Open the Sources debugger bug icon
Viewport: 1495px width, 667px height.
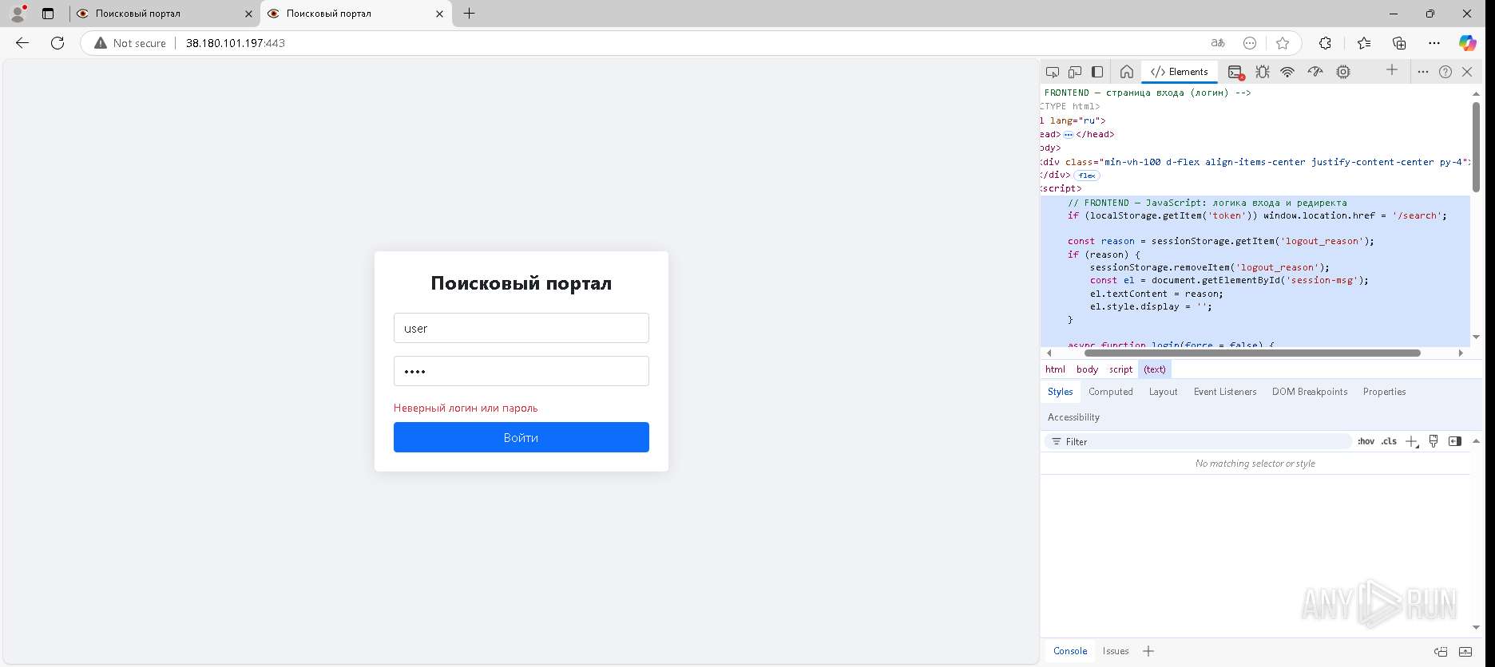click(1262, 72)
